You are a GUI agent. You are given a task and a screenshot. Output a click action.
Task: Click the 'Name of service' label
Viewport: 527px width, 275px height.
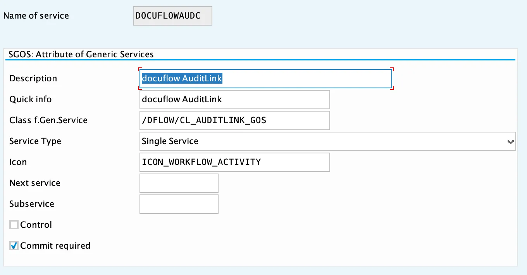(x=36, y=16)
